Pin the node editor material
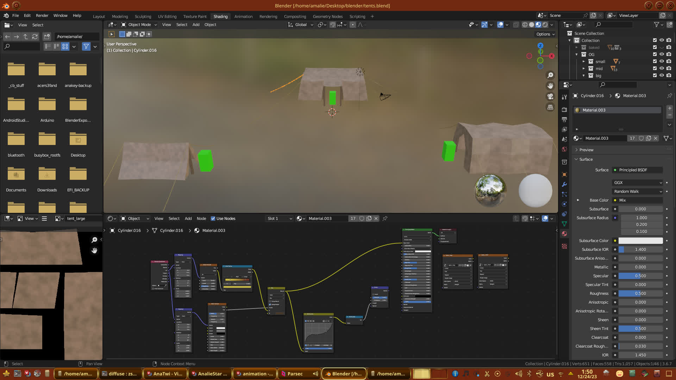The image size is (676, 380). coord(385,218)
